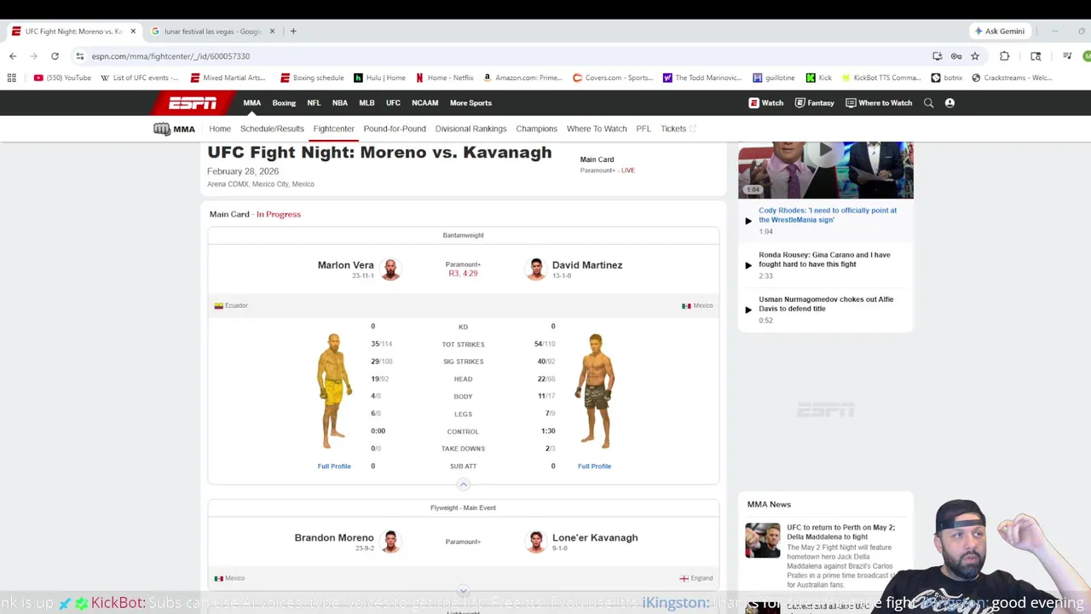The height and width of the screenshot is (614, 1091).
Task: Click the address bar URL field
Action: (503, 56)
